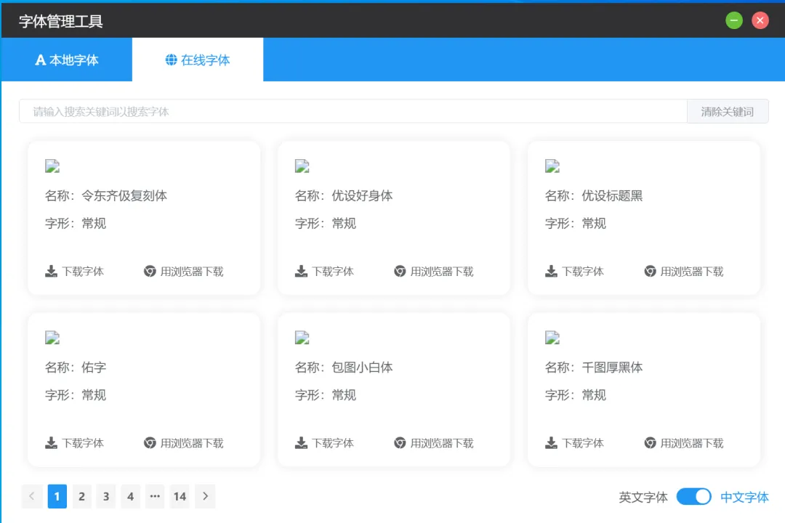Screen dimensions: 785x523
Task: Go to page 4
Action: pyautogui.click(x=131, y=496)
